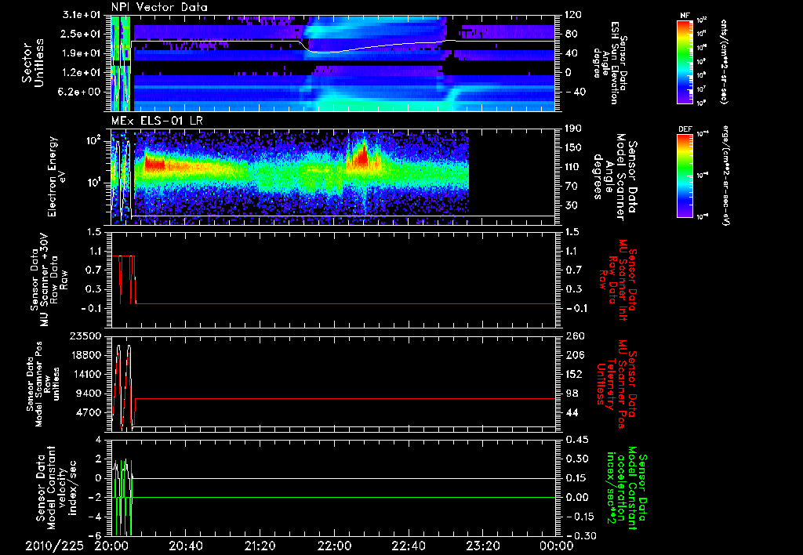Click the 20:40 time axis label
803x555 pixels.
tap(185, 546)
